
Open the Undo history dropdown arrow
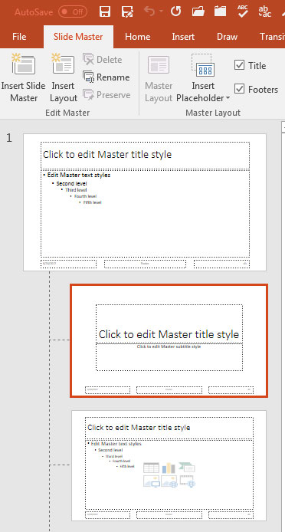tap(161, 11)
